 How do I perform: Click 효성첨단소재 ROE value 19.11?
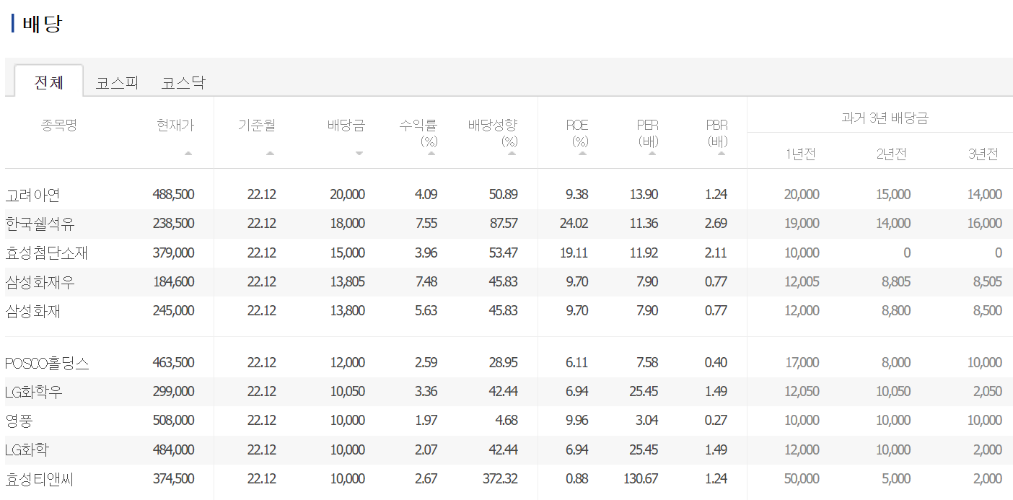pos(574,253)
